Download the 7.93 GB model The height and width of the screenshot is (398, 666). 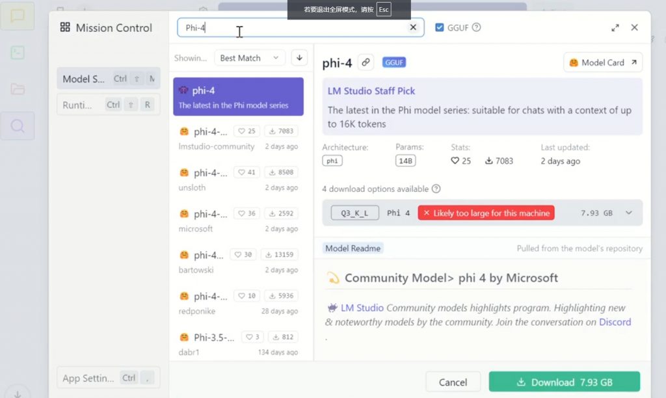tap(564, 382)
